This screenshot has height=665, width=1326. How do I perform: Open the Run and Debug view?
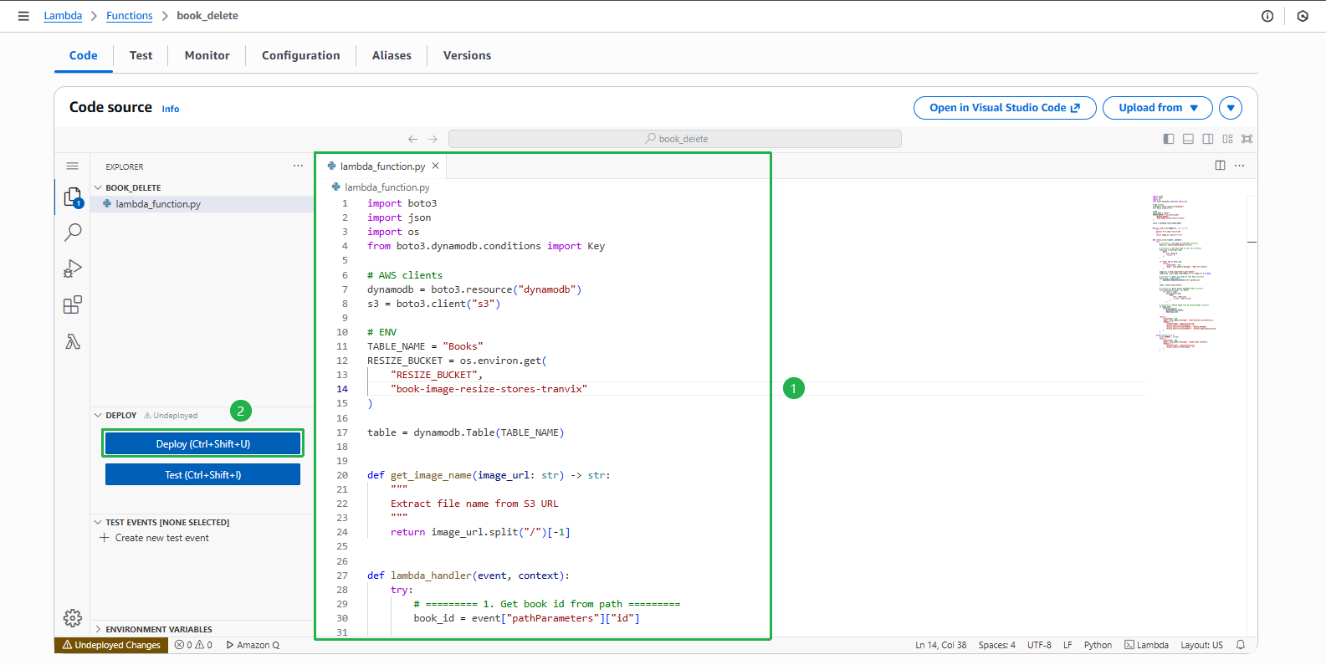73,269
